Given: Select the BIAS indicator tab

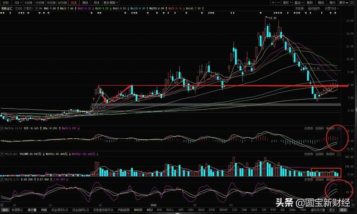Looking at the screenshot, I should [201, 210].
